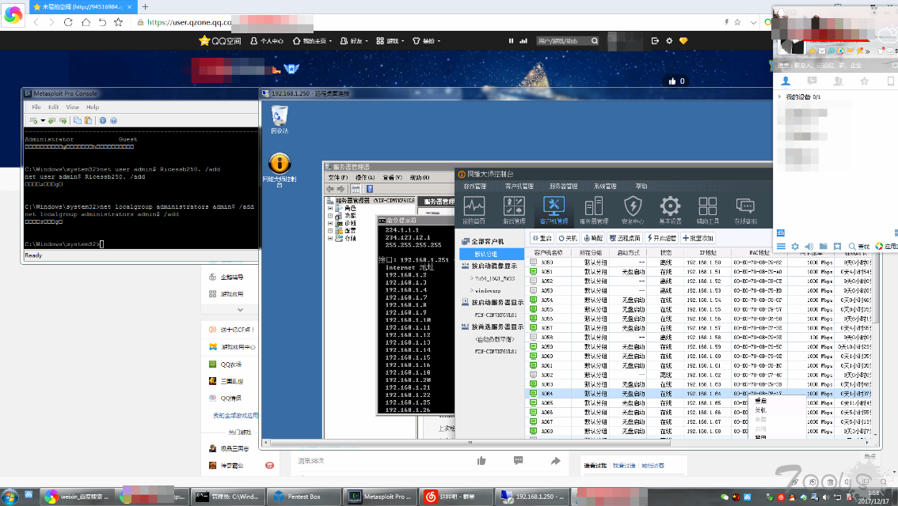The height and width of the screenshot is (506, 898).
Task: Open 基本设置 gear icon in 网维大师
Action: click(670, 210)
